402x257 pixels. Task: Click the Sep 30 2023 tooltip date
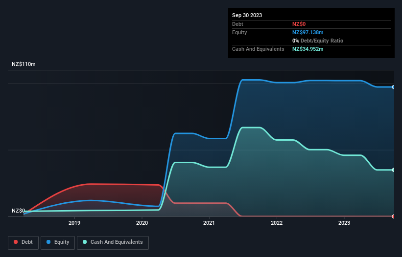click(x=247, y=15)
